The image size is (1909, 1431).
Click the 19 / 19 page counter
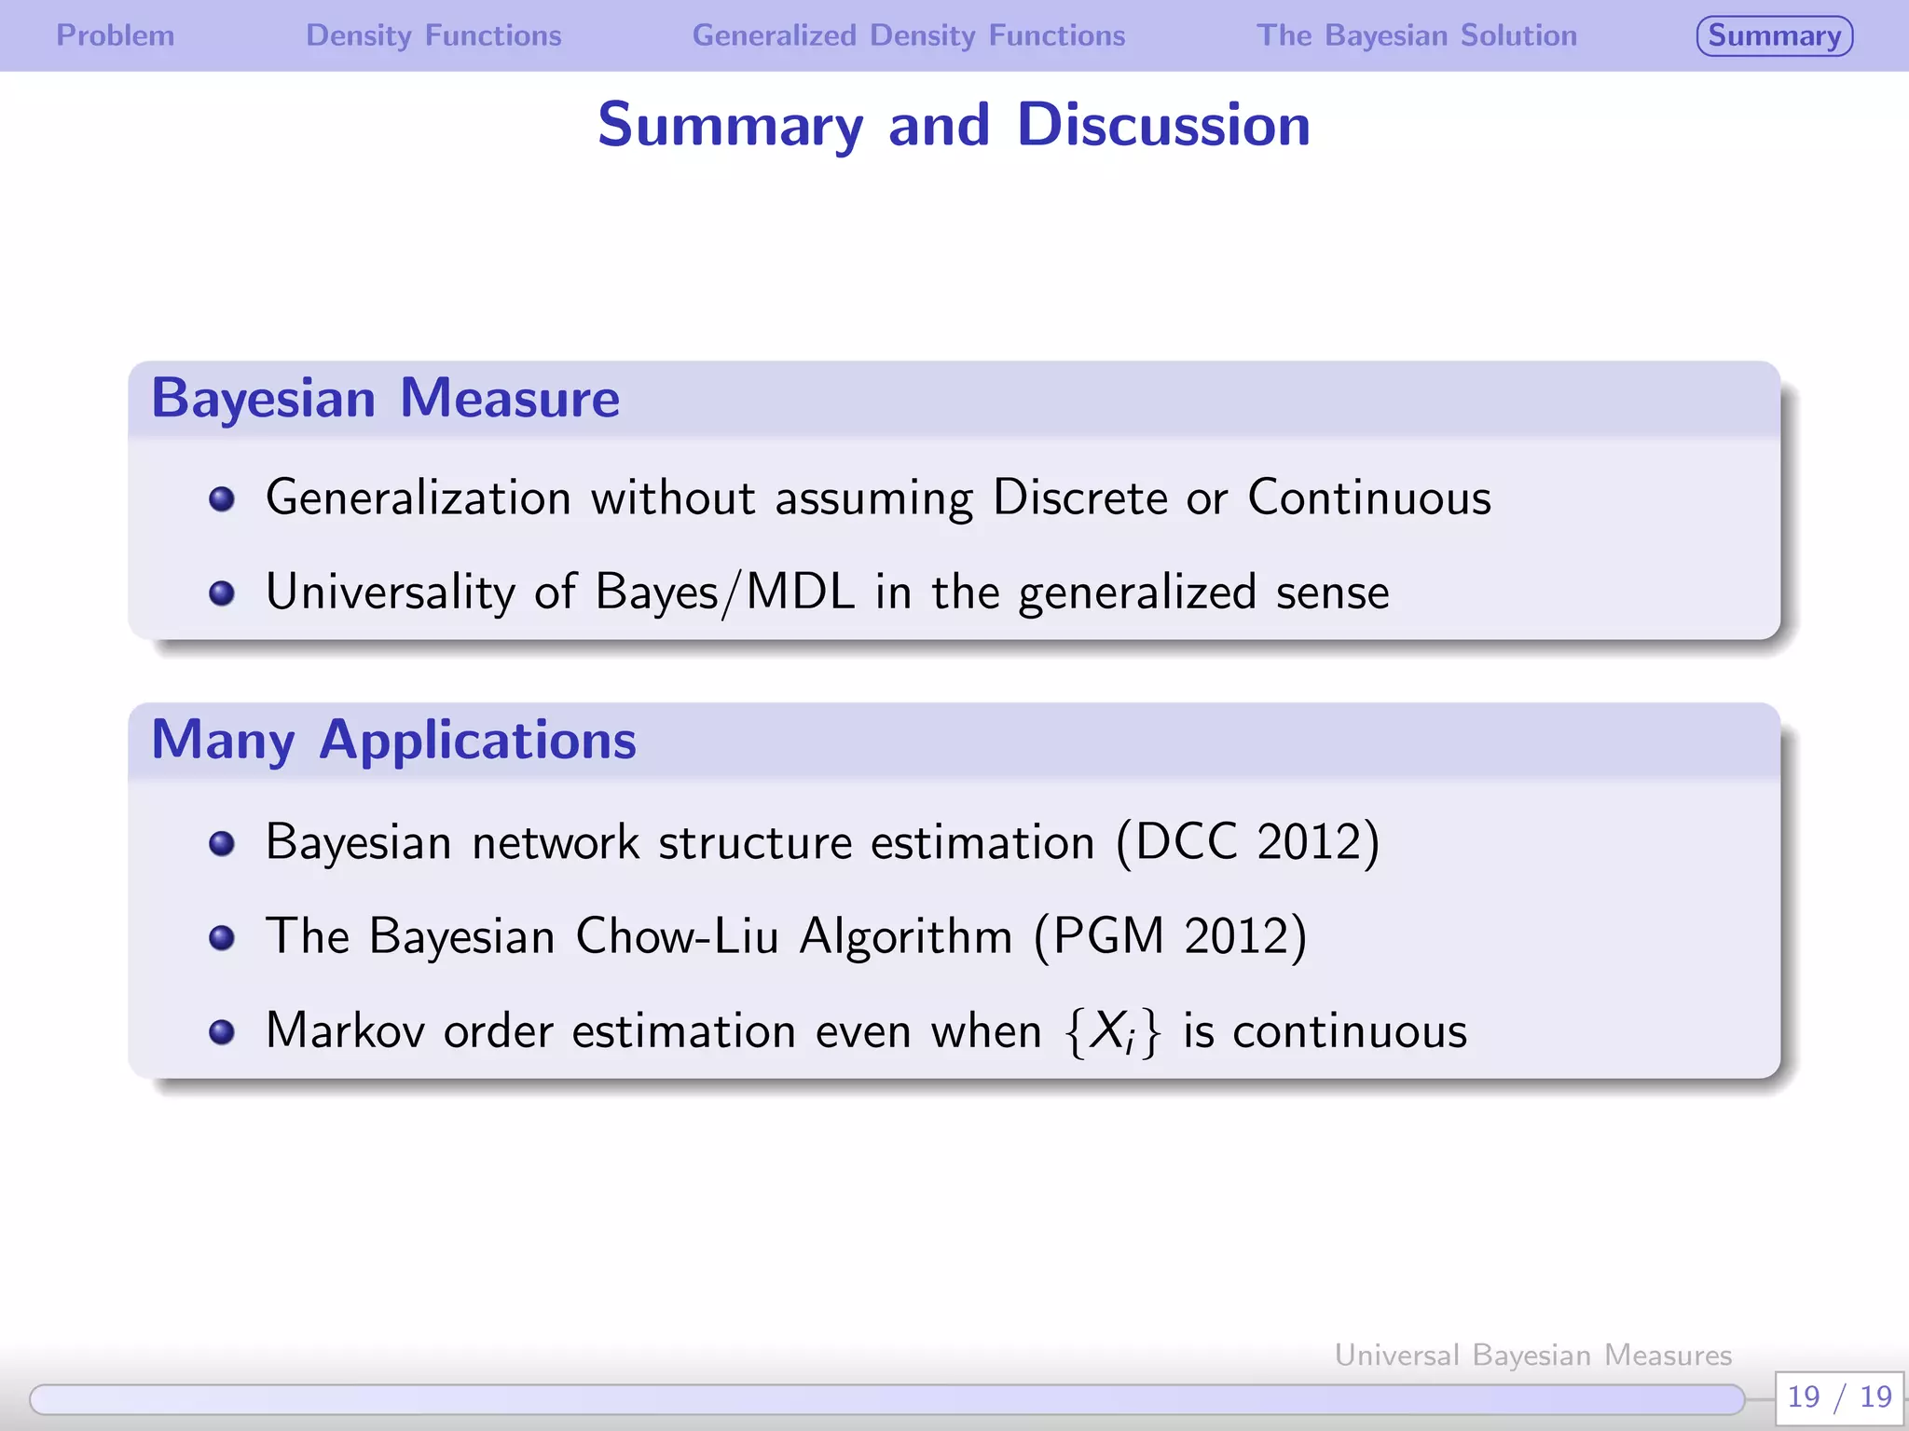click(1839, 1397)
